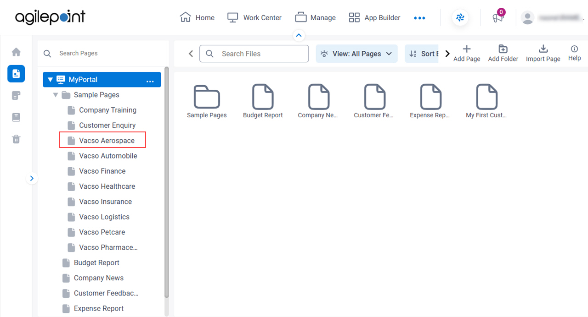This screenshot has height=317, width=588.
Task: Open MyPortal ellipsis options menu
Action: 150,81
